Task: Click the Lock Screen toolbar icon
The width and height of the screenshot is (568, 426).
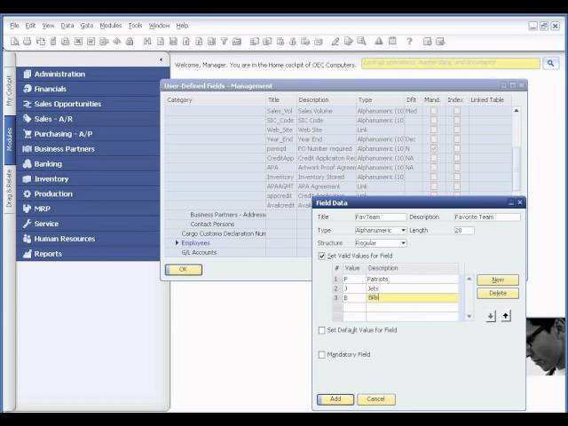Action: point(130,42)
